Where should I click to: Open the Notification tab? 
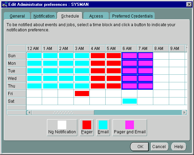pos(44,16)
